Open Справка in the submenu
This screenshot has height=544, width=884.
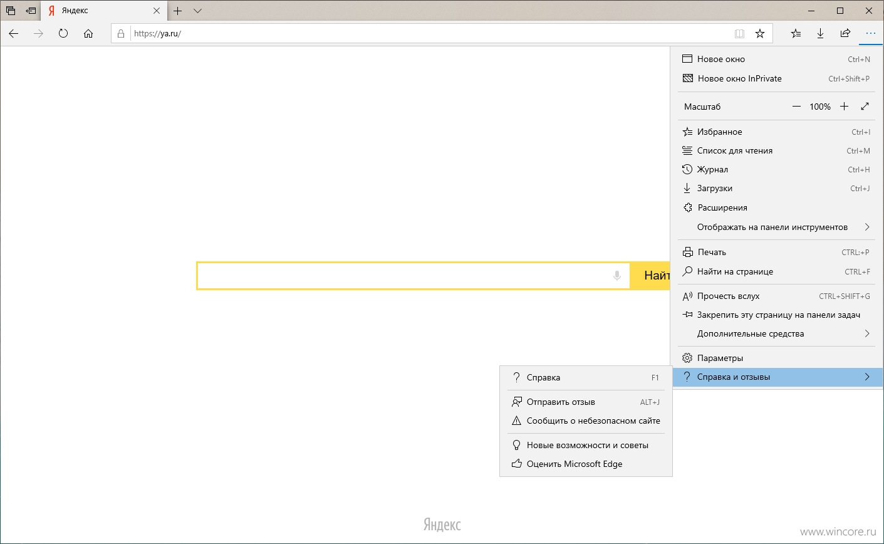pyautogui.click(x=586, y=377)
